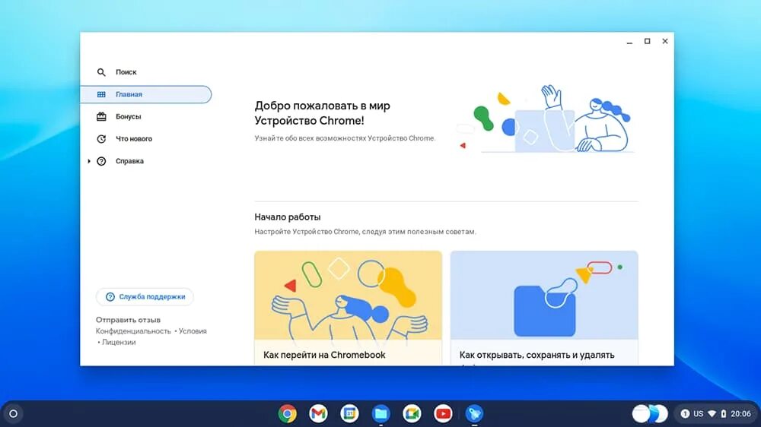Screen dimensions: 761x427
Task: Click the Wi-Fi status icon
Action: [x=712, y=414]
